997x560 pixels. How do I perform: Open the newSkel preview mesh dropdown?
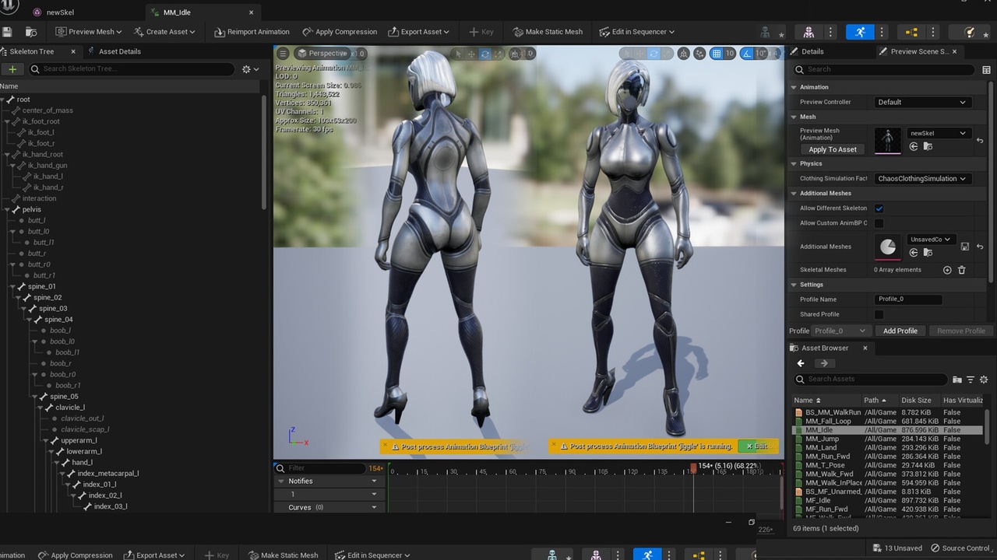tap(939, 133)
